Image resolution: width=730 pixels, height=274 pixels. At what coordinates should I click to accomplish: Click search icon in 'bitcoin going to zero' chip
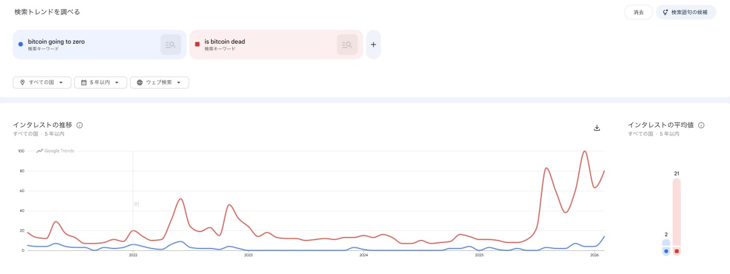(x=170, y=44)
